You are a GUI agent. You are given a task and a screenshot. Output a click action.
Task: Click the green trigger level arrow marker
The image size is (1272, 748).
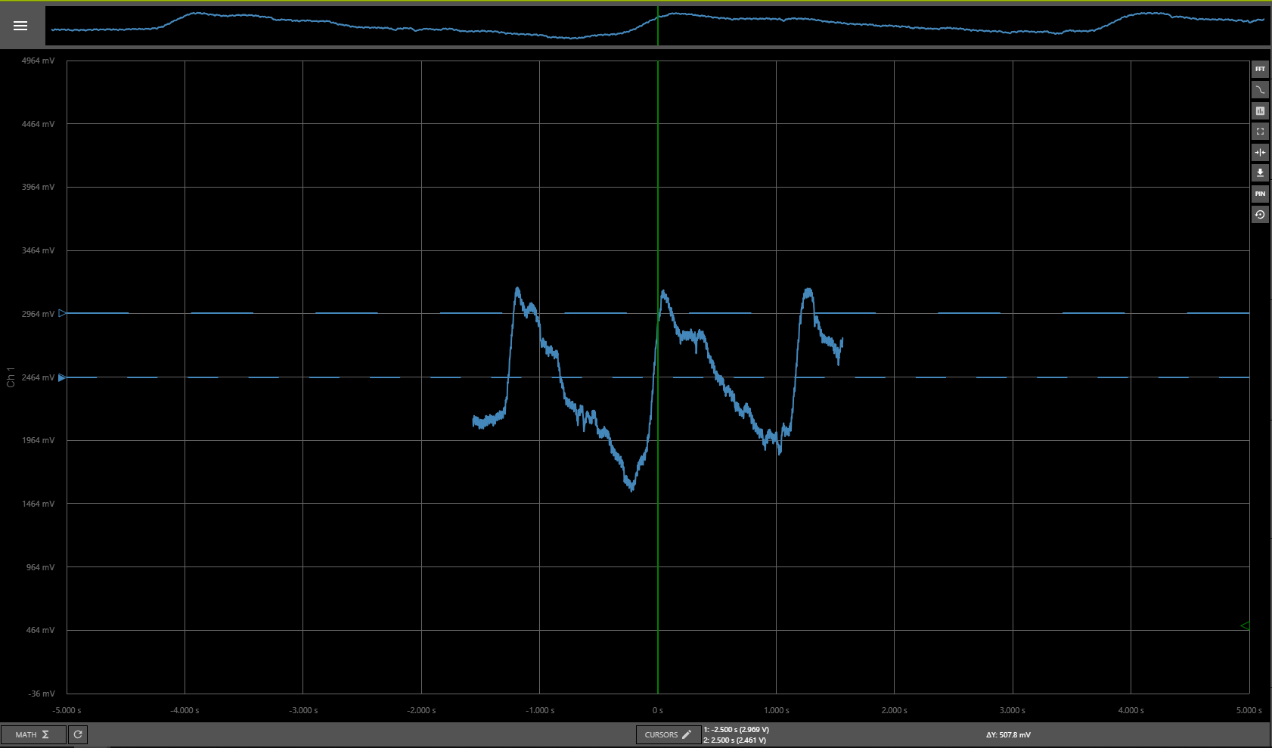(1245, 625)
